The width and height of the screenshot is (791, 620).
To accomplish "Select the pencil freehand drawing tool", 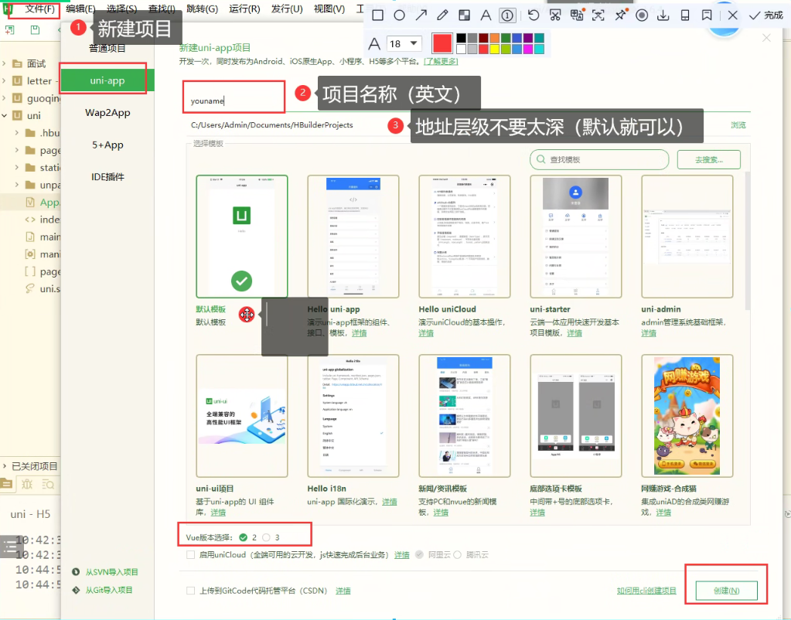I will pos(442,15).
